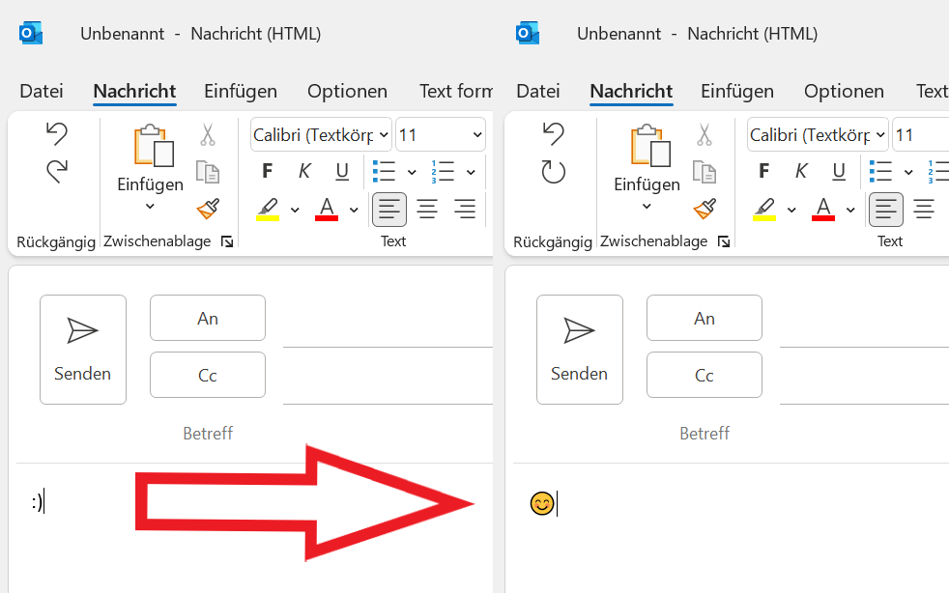This screenshot has width=949, height=593.
Task: Open the Calibri font name dropdown in the right window
Action: coord(880,135)
